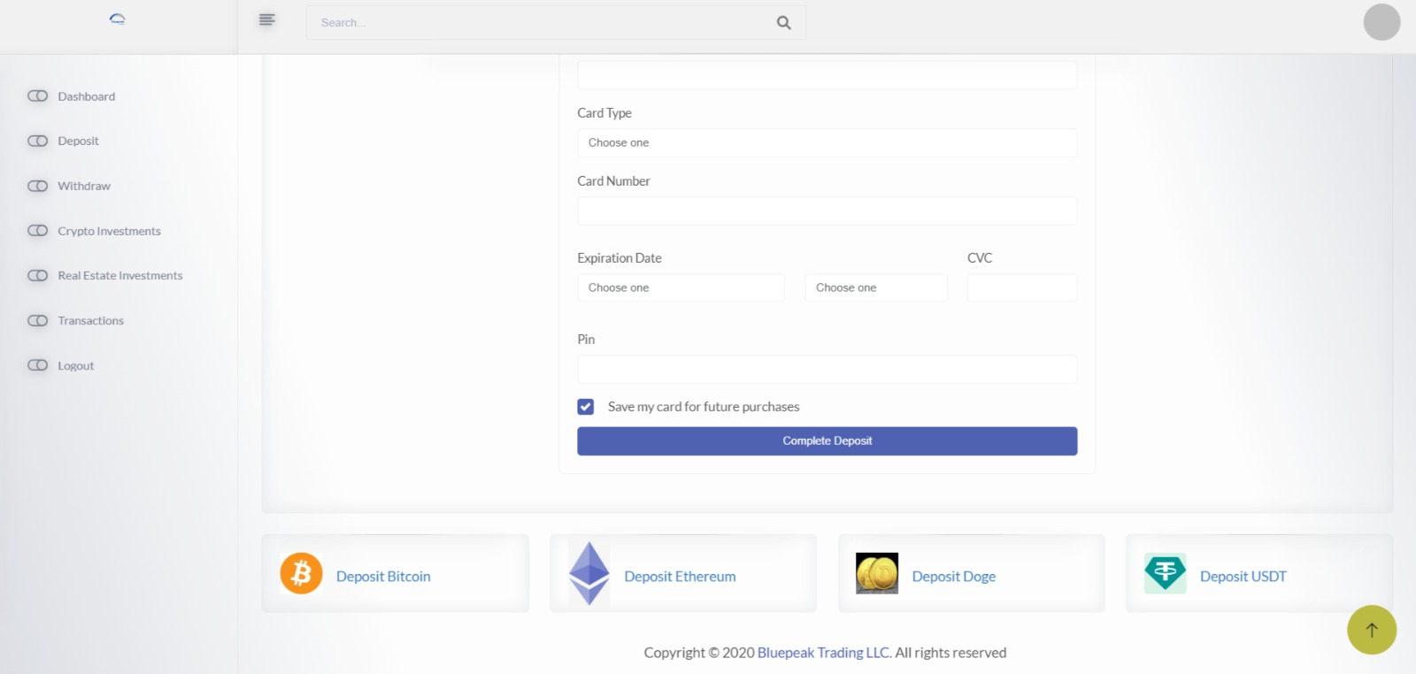Click the Card Number input field
The image size is (1416, 674).
(x=827, y=211)
